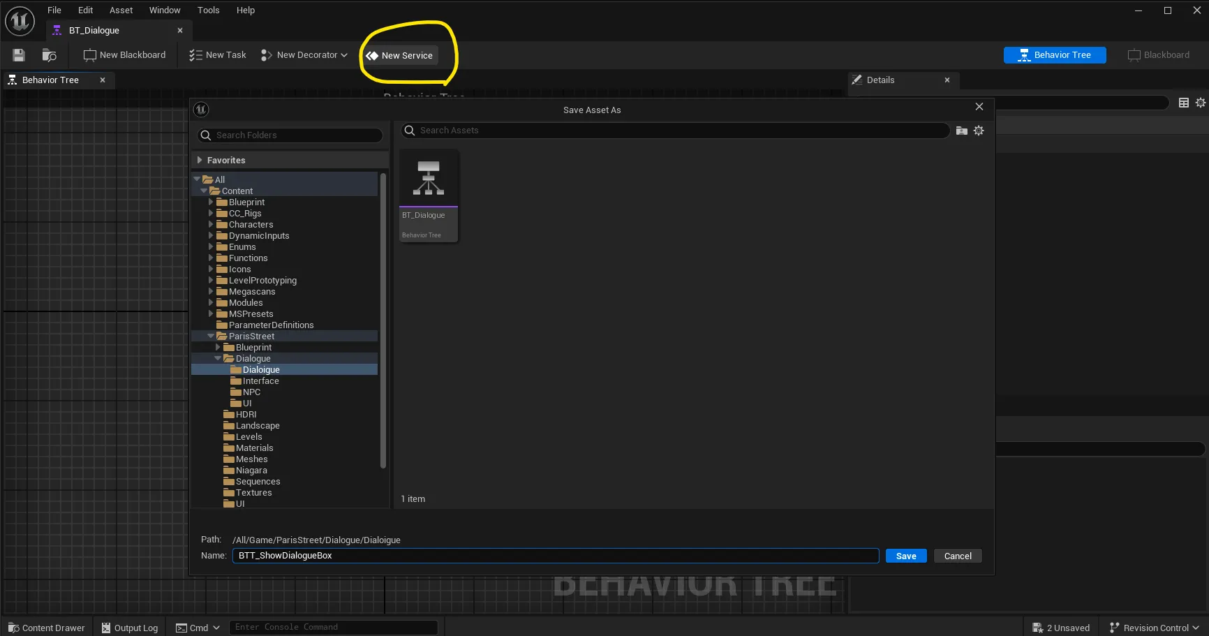Click the Search Assets field
This screenshot has height=636, width=1209.
pos(675,131)
